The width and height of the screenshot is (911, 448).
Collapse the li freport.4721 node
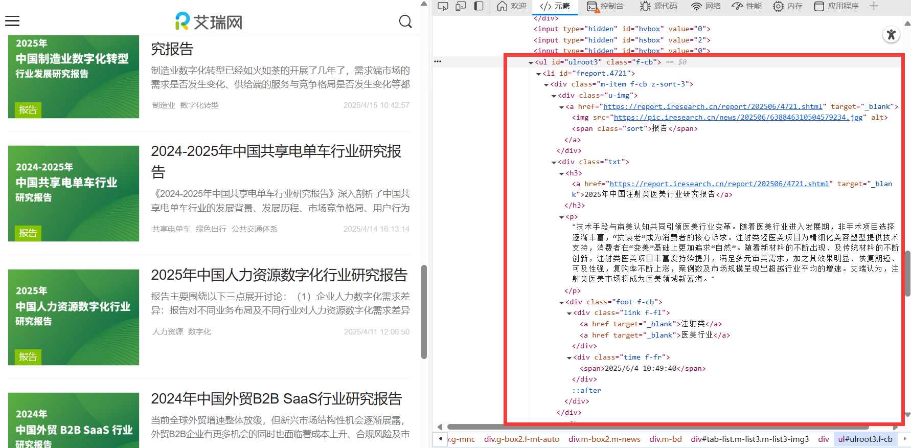538,74
